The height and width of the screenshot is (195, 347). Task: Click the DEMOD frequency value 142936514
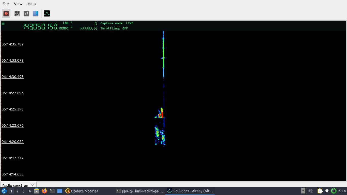click(88, 29)
